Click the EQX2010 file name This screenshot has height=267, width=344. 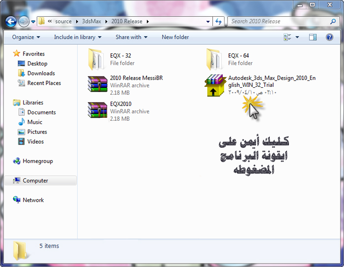(x=121, y=104)
